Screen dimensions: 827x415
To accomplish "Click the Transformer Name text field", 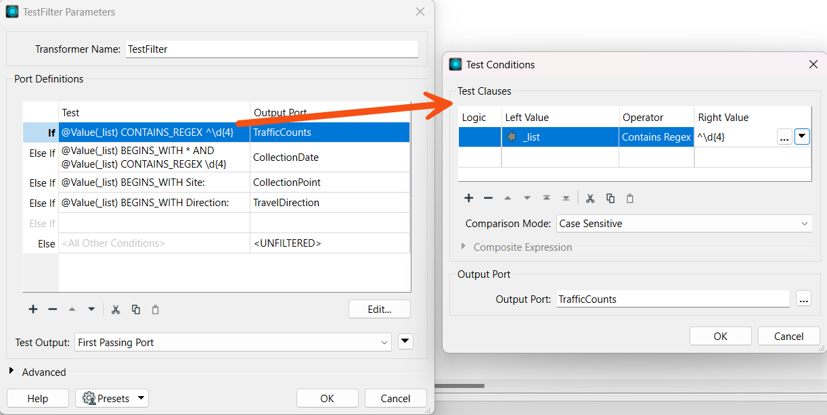I will point(272,49).
